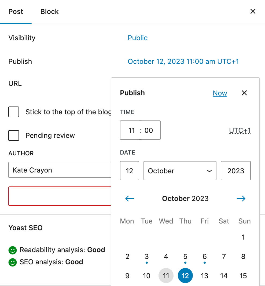Image resolution: width=265 pixels, height=286 pixels.
Task: Click the highlighted October 12 date
Action: pyautogui.click(x=185, y=276)
